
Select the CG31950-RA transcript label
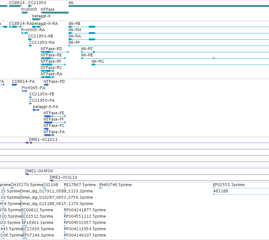coord(42,43)
